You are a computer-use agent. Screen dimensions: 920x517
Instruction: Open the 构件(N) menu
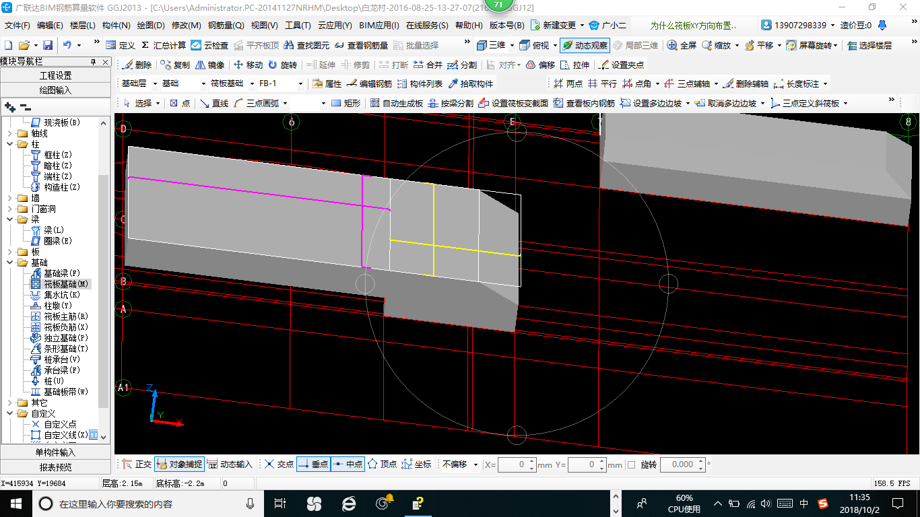click(x=117, y=26)
